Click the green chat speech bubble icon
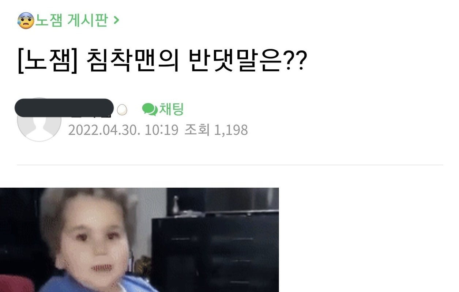This screenshot has height=292, width=459. point(149,109)
